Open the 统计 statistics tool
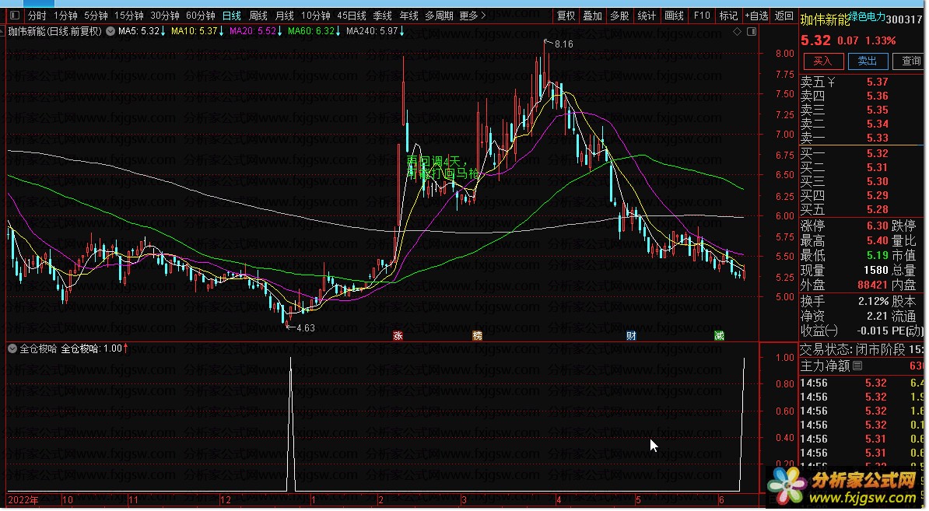 647,16
